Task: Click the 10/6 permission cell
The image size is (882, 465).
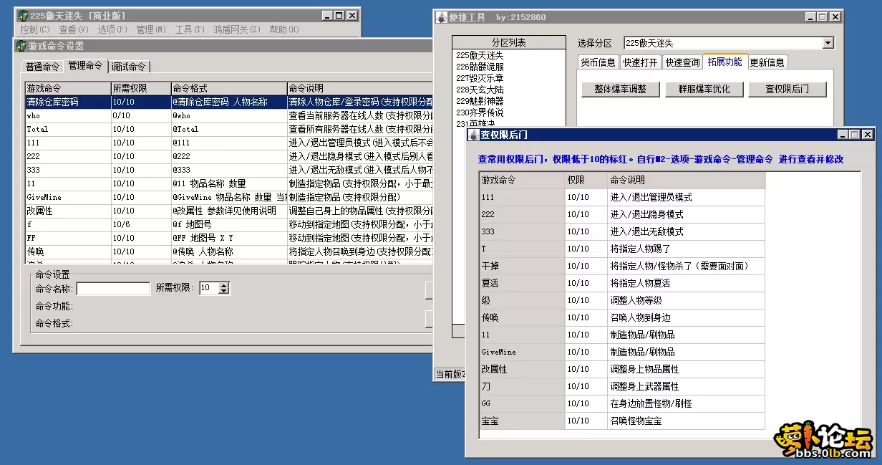Action: pyautogui.click(x=140, y=224)
